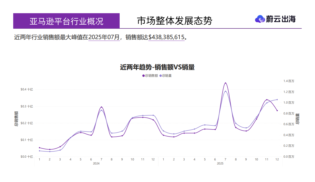Click the 蔚云出海 cloud logo icon

[260, 19]
